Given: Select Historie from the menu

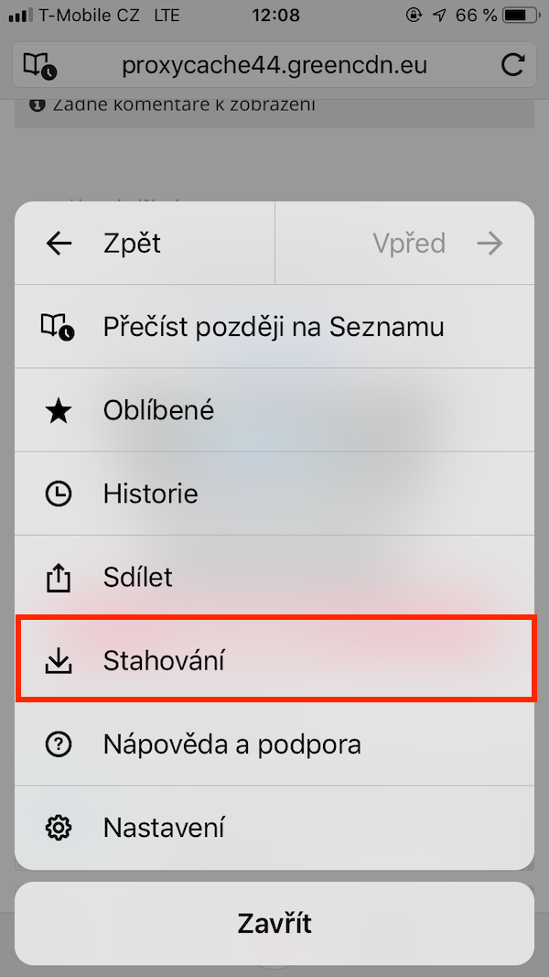Looking at the screenshot, I should point(151,494).
